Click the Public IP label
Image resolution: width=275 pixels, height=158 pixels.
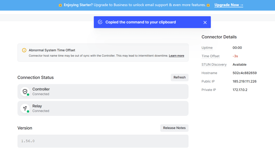click(208, 81)
